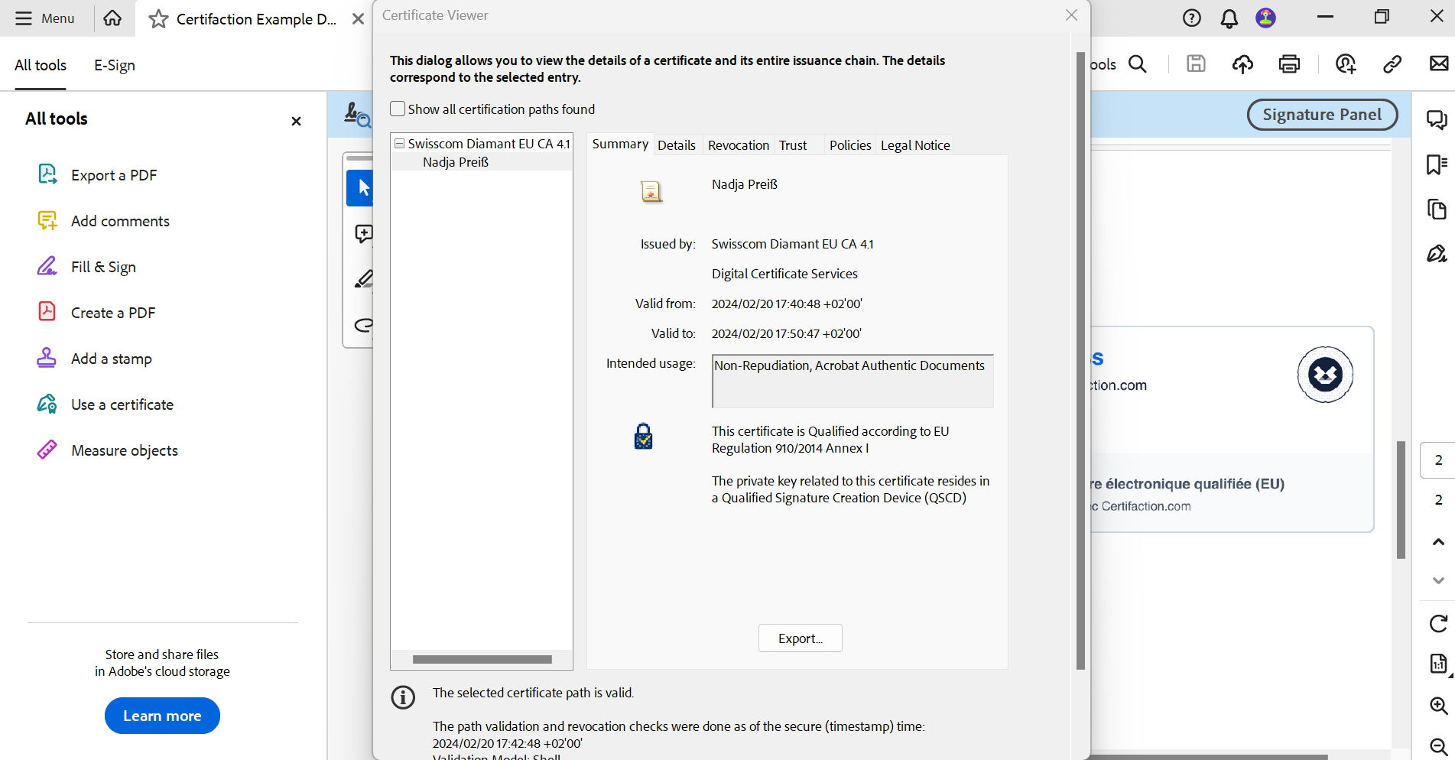This screenshot has width=1455, height=760.
Task: Click the certificate icon beside Nadja Preiß
Action: coord(651,191)
